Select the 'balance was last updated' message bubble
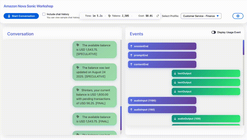 94,72
